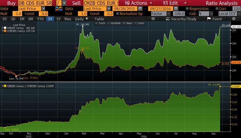
Task: Open calendar picker for end date 09/27/2016
Action: click(x=176, y=9)
